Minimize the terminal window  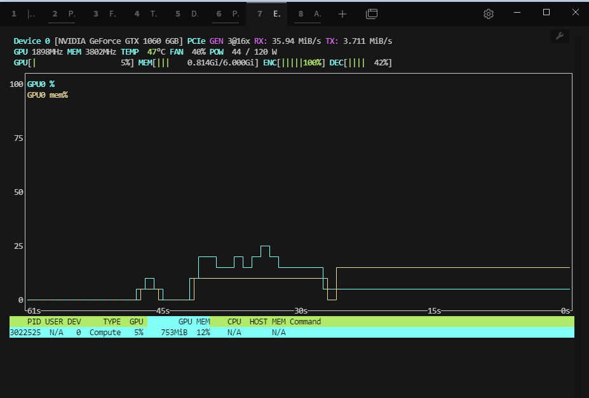coord(518,13)
